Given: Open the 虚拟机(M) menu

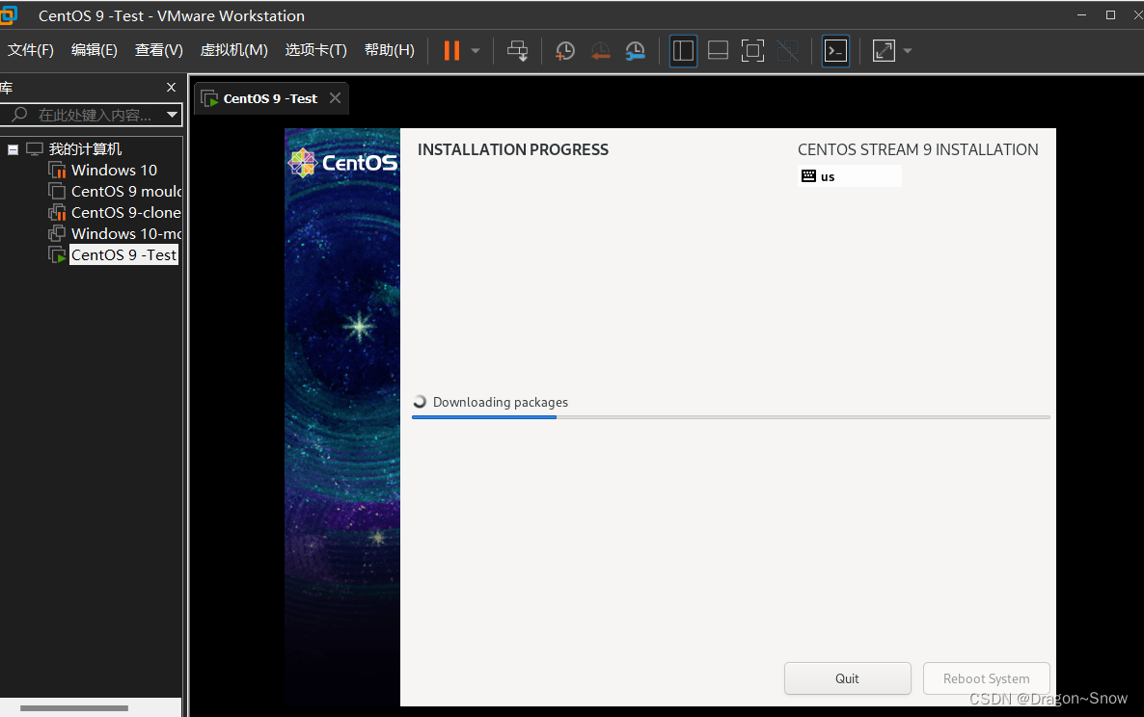Looking at the screenshot, I should coord(234,49).
